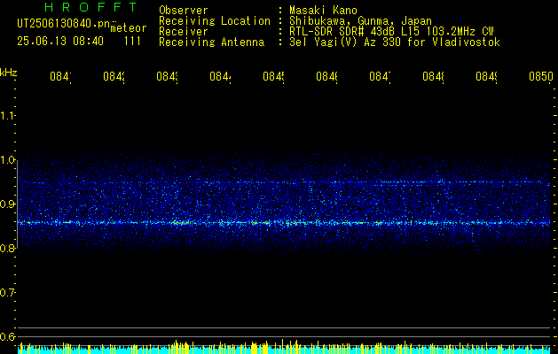Click the name 'Masaki Kano'

click(323, 11)
